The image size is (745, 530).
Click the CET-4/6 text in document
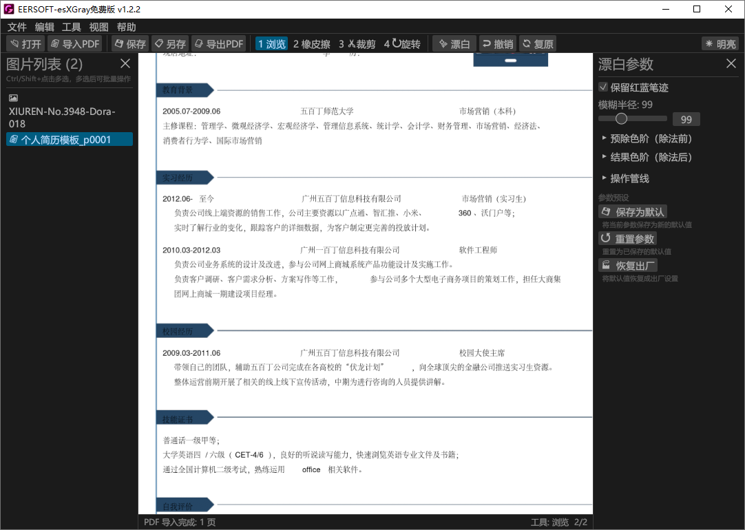point(249,455)
